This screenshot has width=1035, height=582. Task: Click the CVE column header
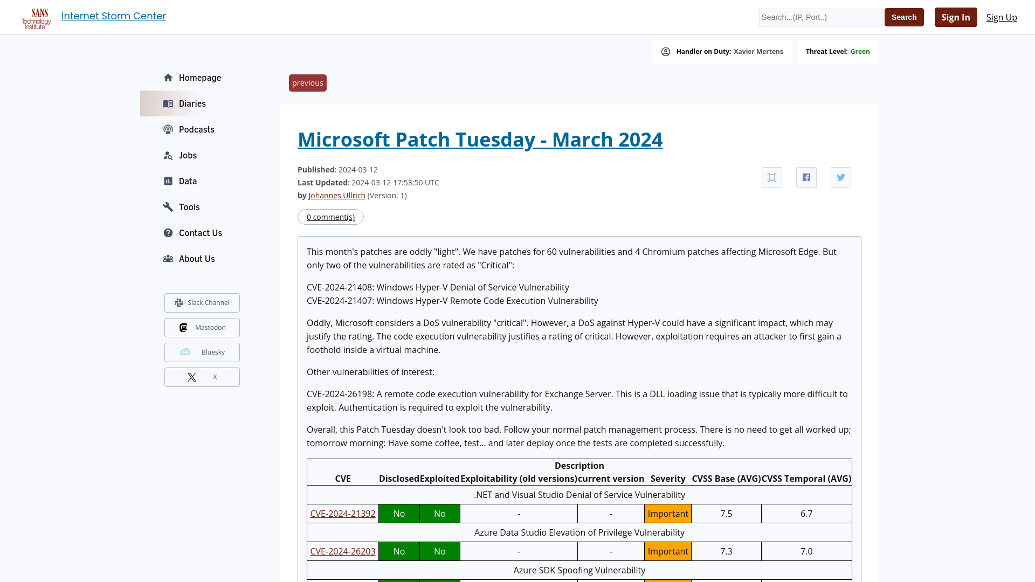343,479
